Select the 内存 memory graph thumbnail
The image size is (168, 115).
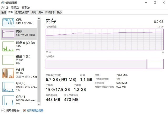pyautogui.click(x=8, y=34)
